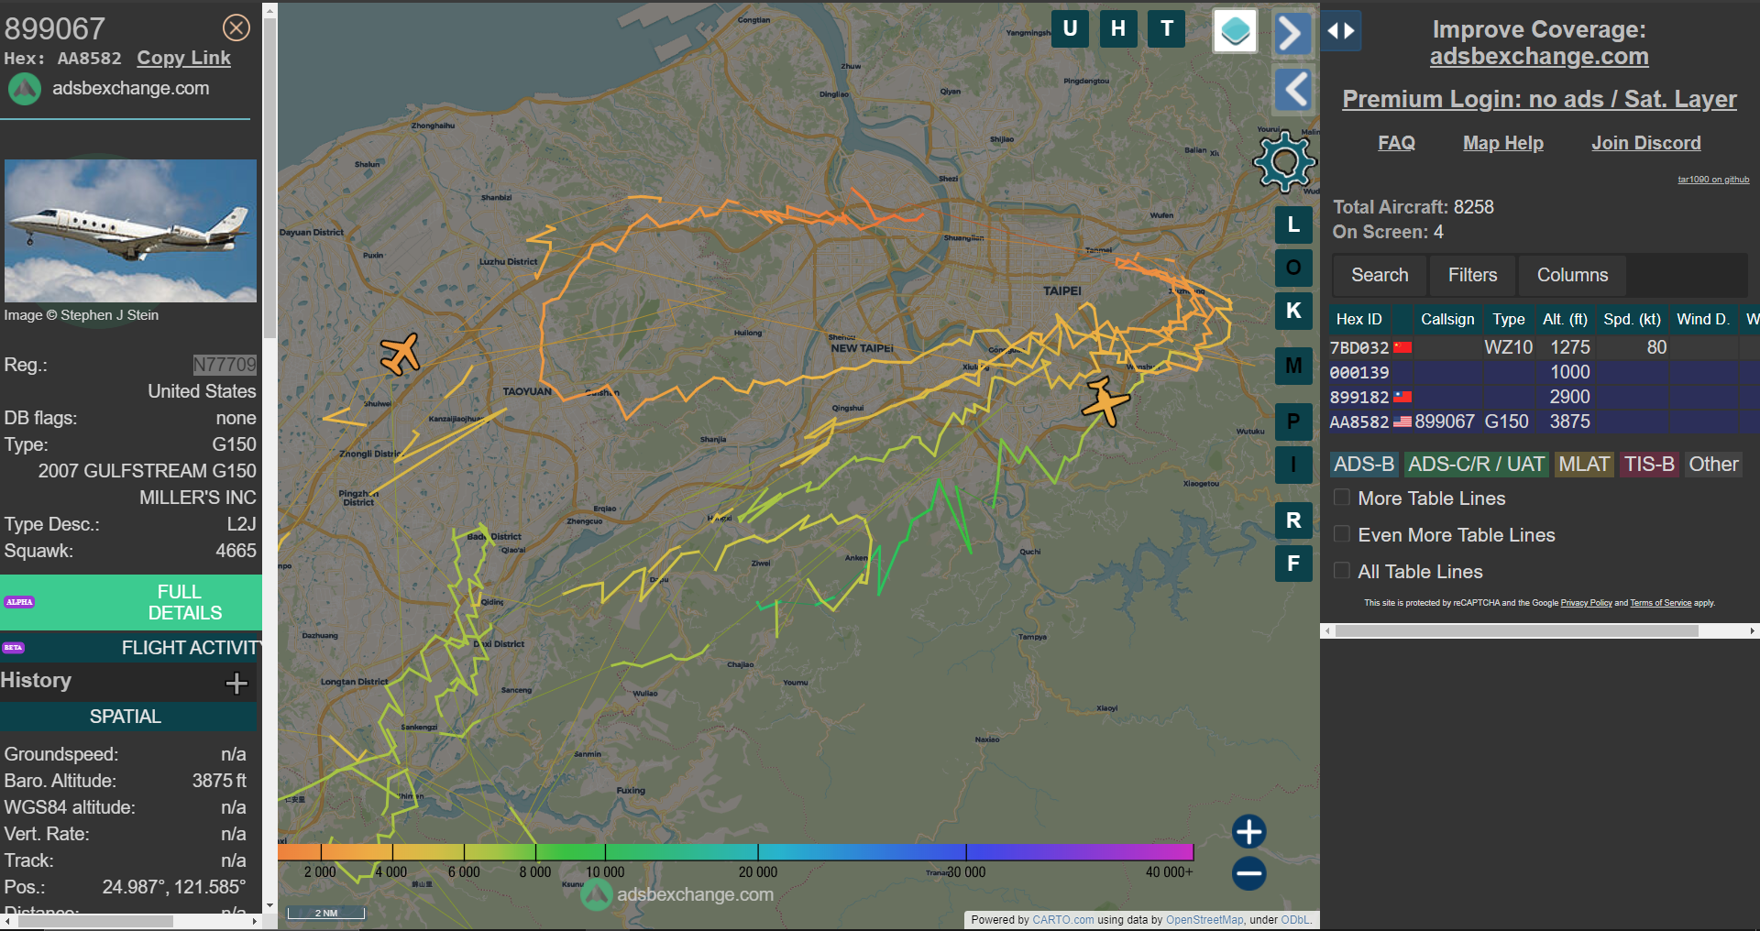
Task: Click the N77709 registration link
Action: pos(225,365)
